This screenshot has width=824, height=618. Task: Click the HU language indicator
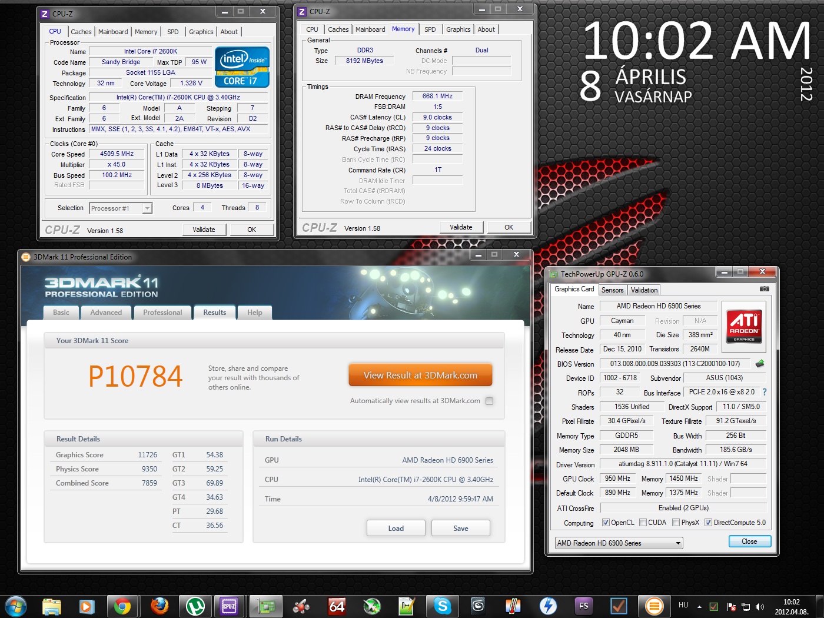click(x=683, y=605)
